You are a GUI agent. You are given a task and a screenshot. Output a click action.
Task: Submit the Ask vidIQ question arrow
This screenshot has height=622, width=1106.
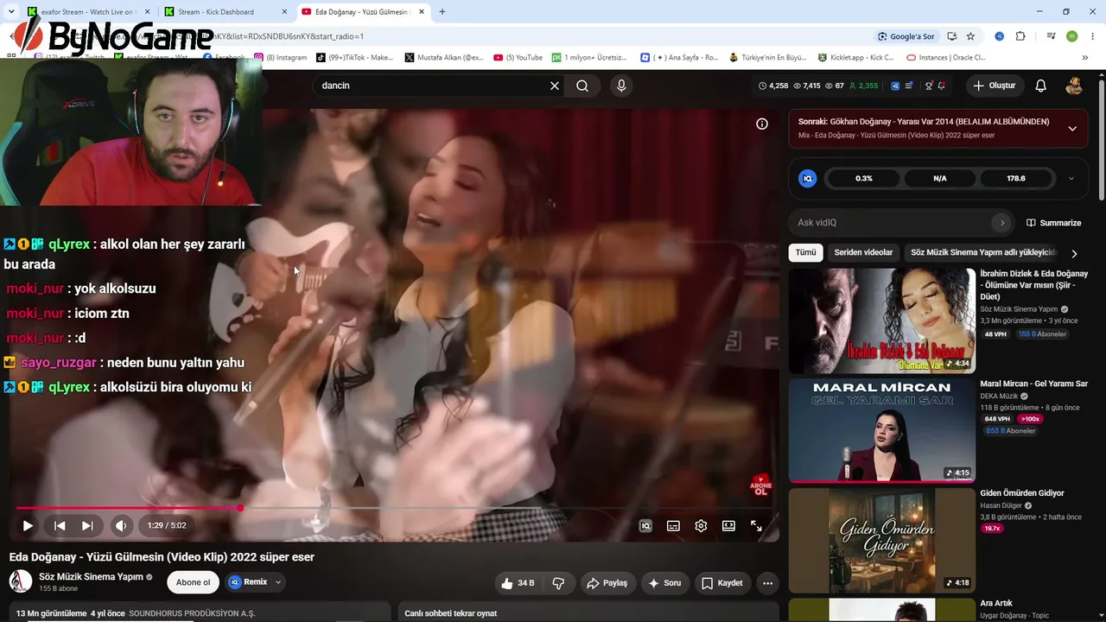pyautogui.click(x=1001, y=223)
